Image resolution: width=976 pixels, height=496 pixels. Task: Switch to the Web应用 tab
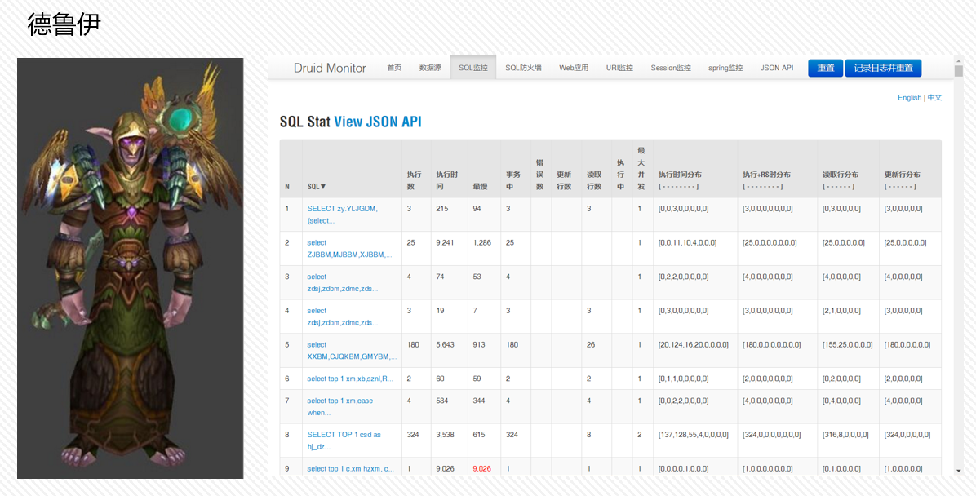(x=573, y=68)
